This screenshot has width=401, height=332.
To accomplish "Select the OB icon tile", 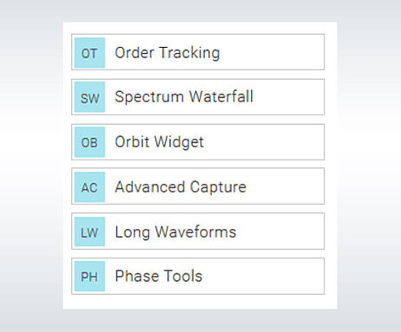I will (89, 142).
